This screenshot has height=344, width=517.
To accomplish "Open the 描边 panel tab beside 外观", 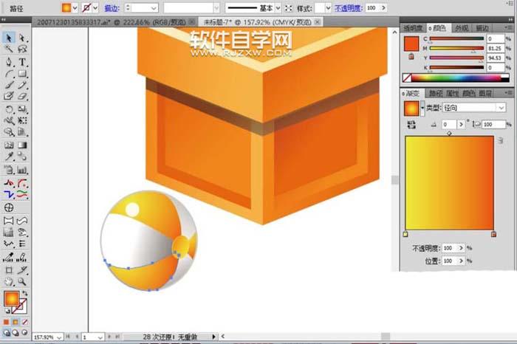I will coord(482,28).
